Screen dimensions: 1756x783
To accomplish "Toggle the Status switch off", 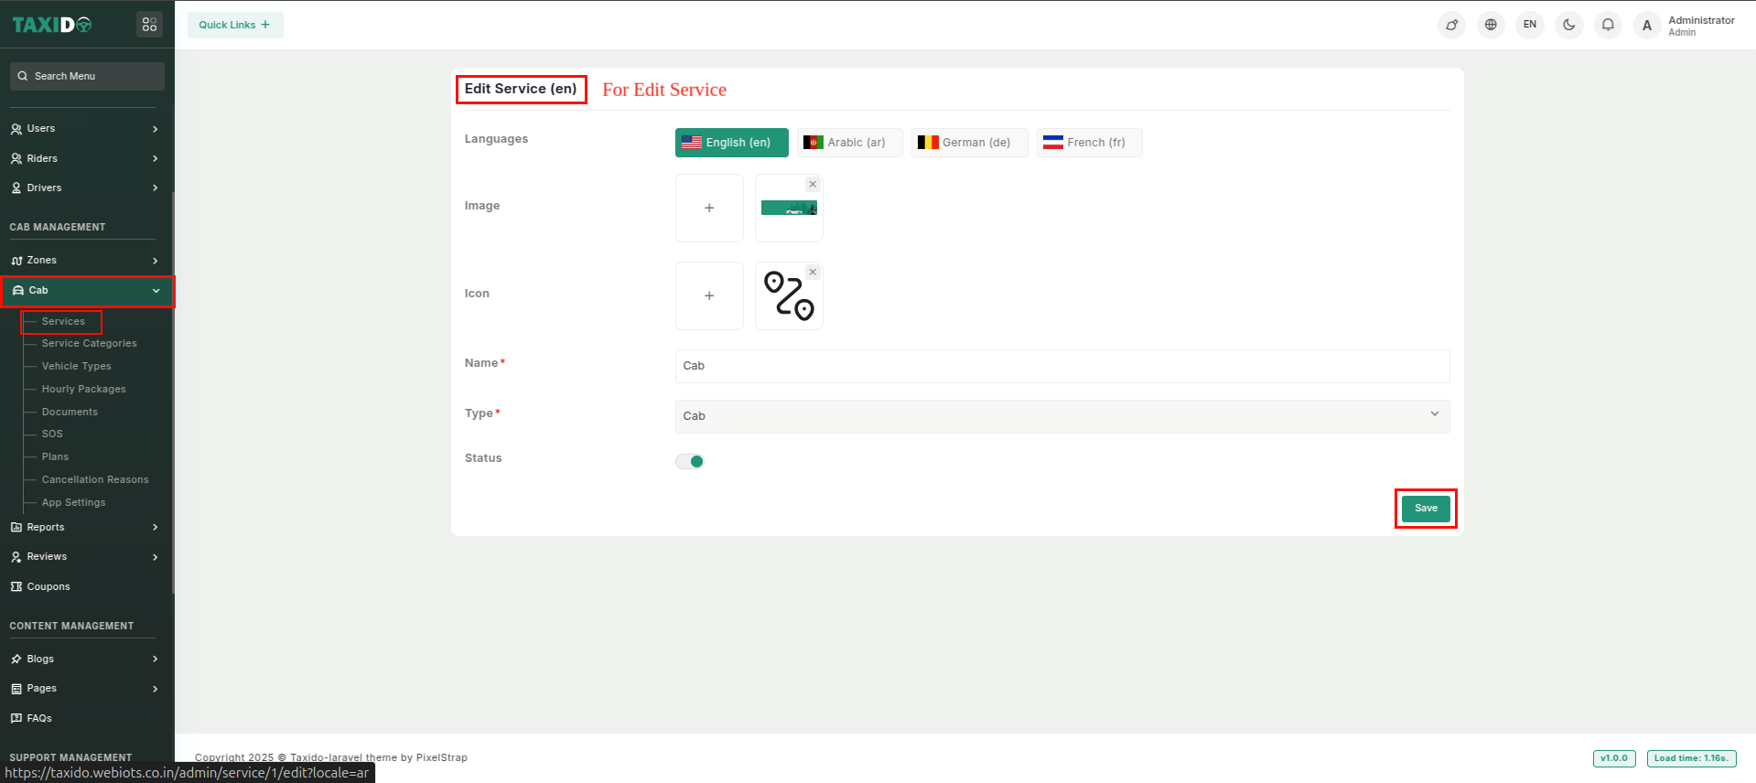I will (690, 461).
